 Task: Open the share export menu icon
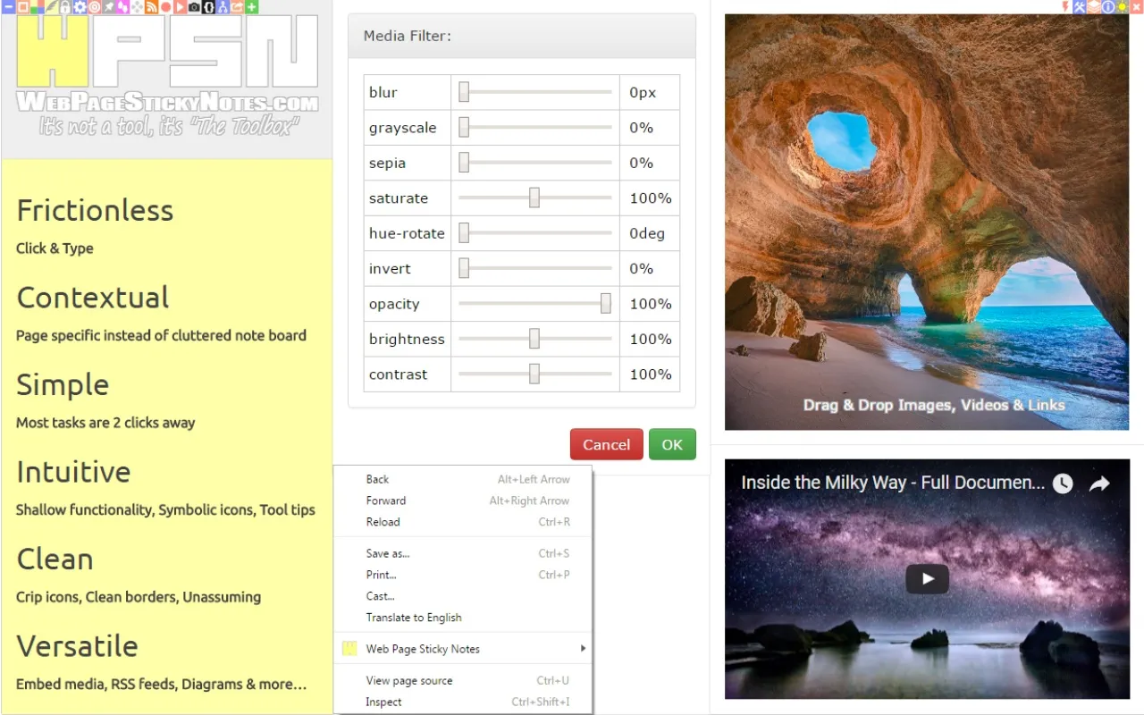pos(238,7)
